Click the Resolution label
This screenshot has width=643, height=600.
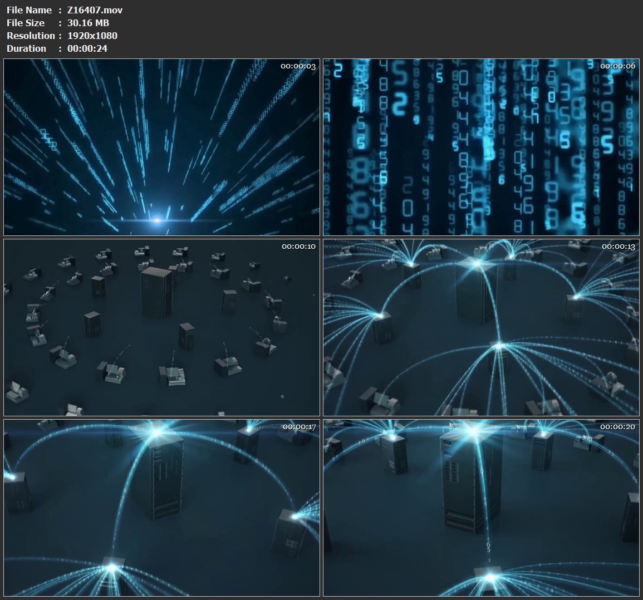coord(31,36)
